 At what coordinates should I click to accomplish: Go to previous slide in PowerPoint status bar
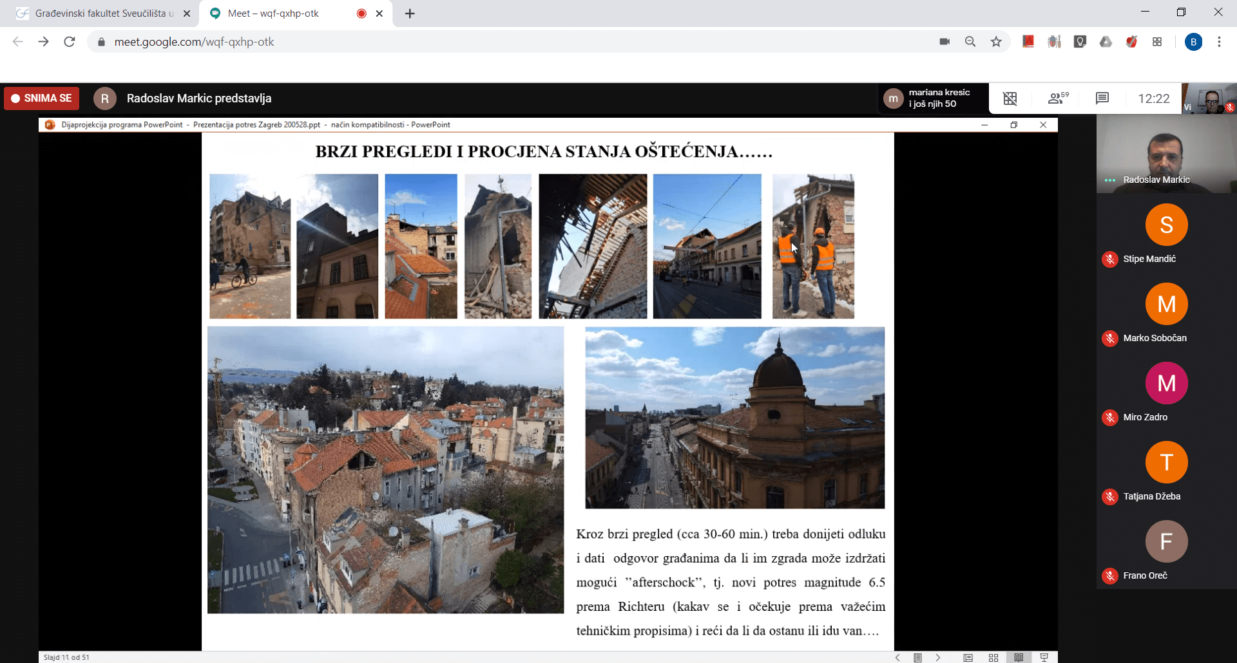tap(897, 657)
